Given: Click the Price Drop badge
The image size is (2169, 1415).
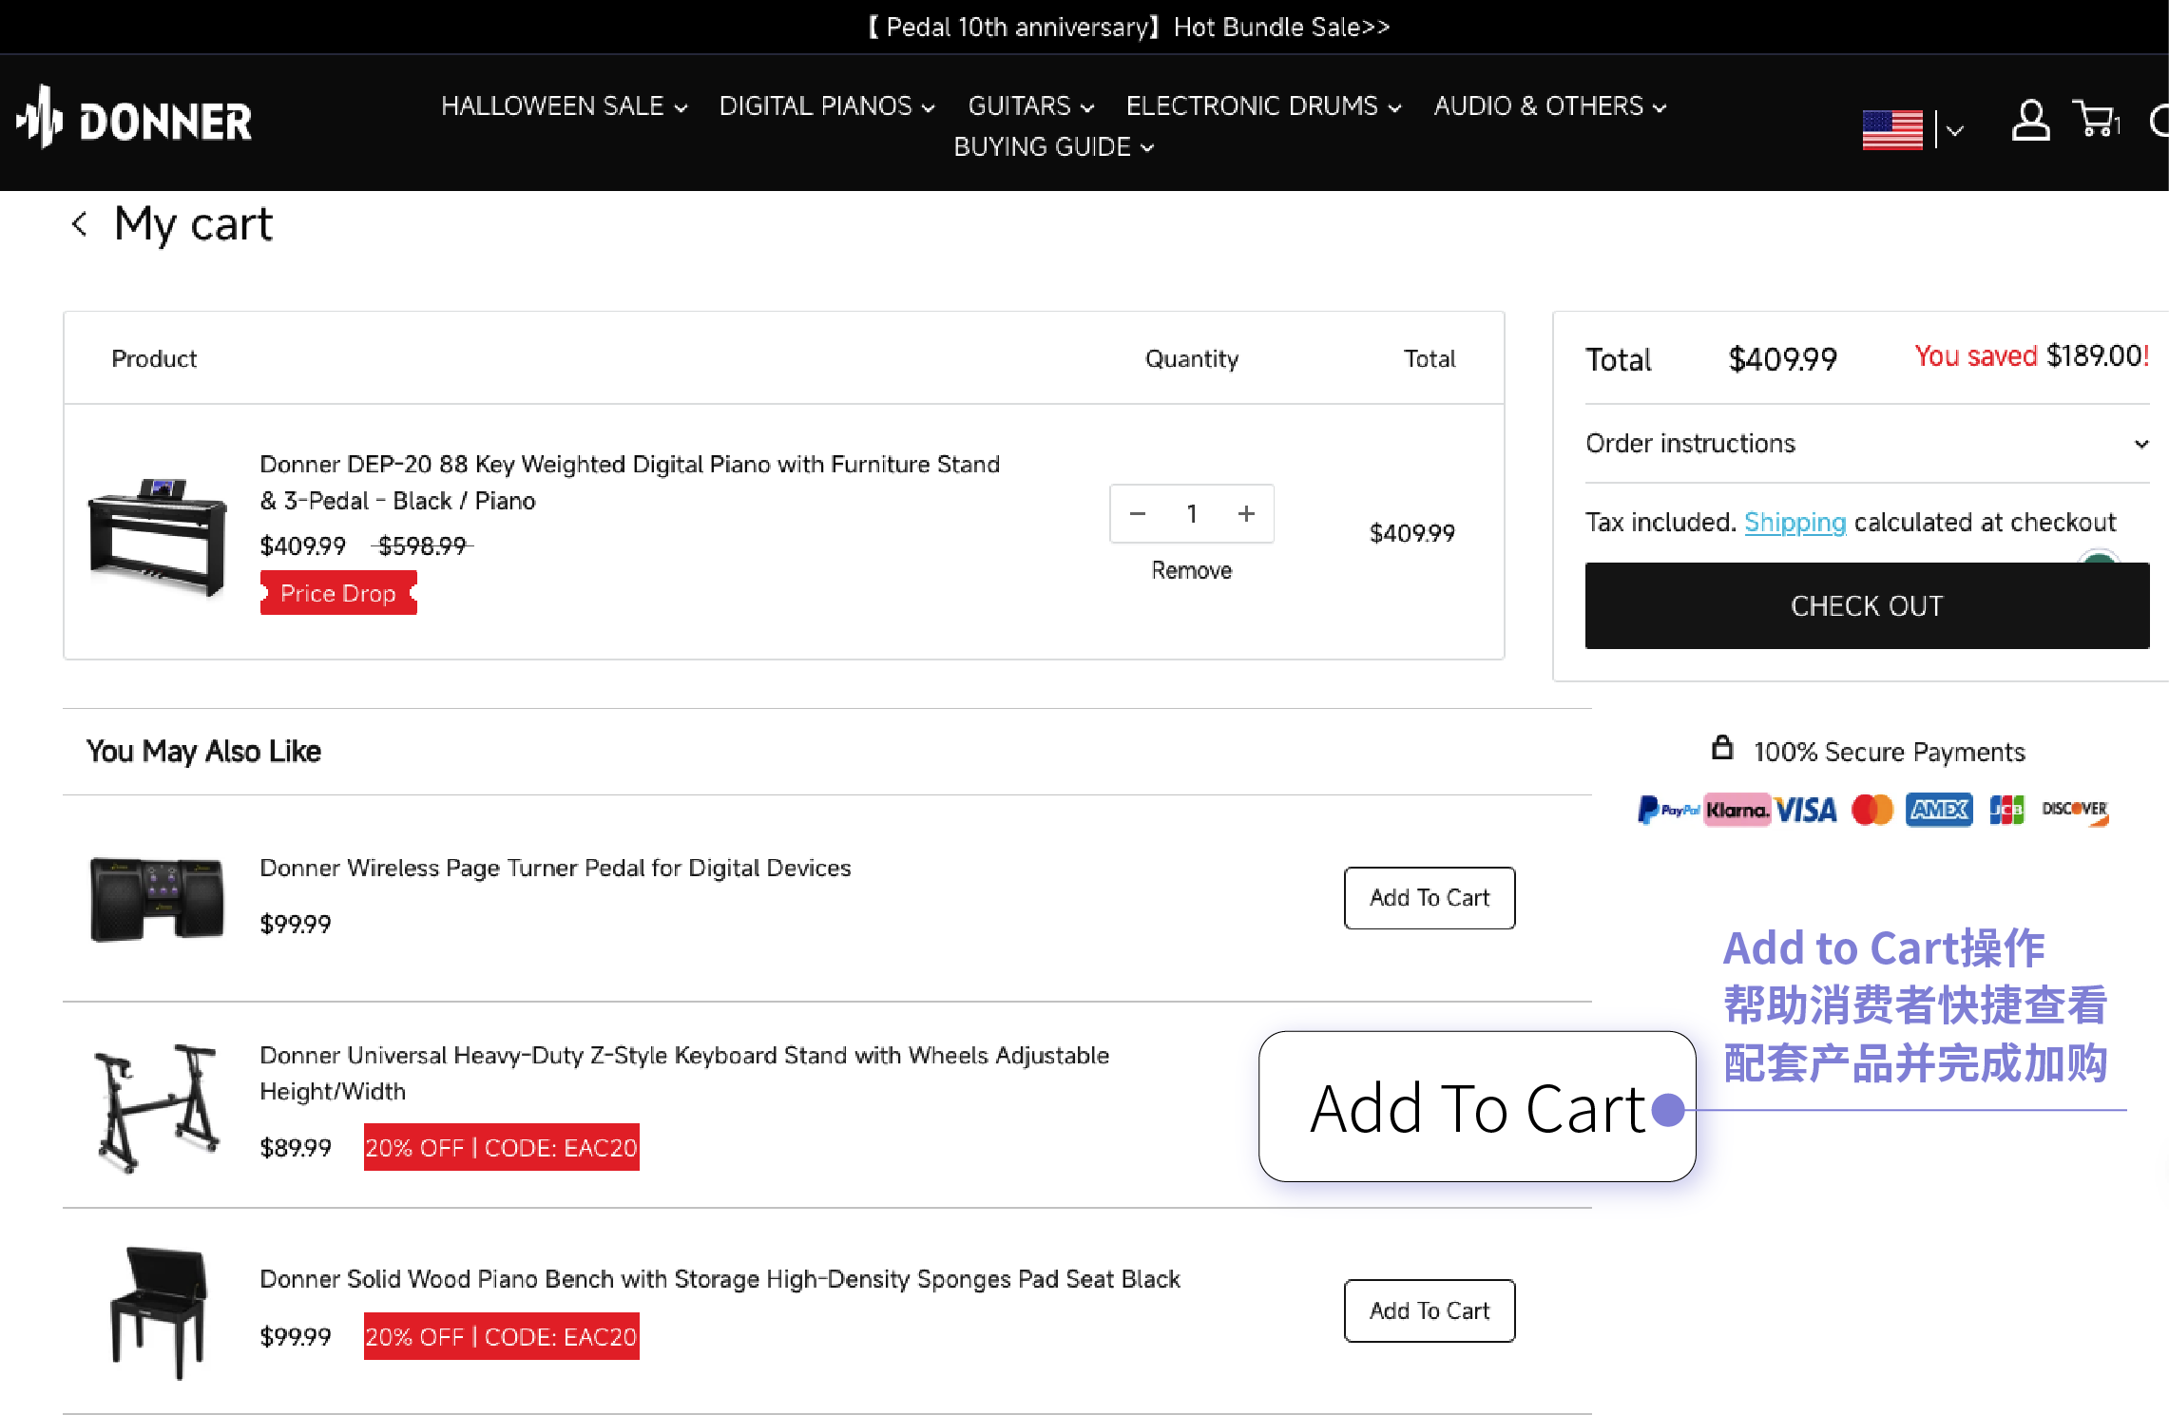Looking at the screenshot, I should click(338, 593).
